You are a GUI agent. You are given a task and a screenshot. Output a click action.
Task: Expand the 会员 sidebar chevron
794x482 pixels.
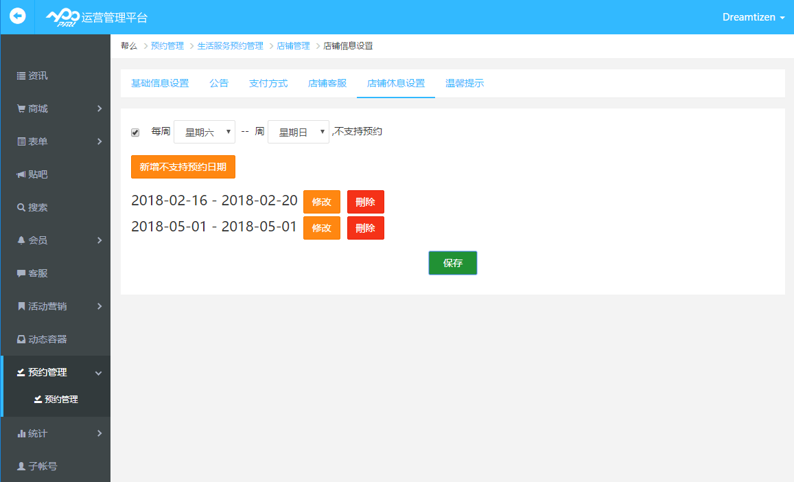[x=100, y=240]
